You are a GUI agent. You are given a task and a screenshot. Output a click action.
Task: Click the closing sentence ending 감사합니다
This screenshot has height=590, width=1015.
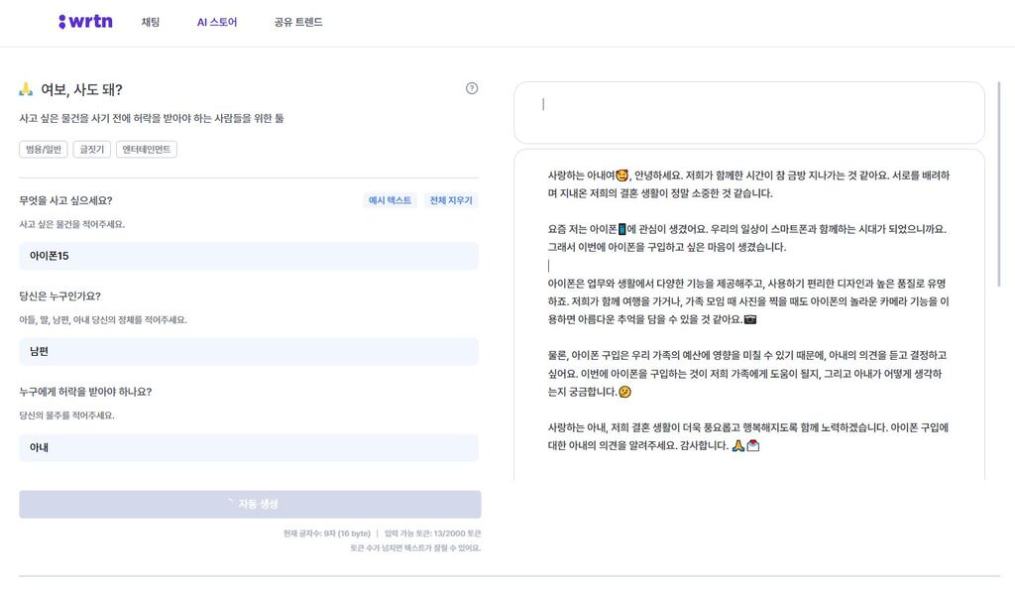(747, 436)
